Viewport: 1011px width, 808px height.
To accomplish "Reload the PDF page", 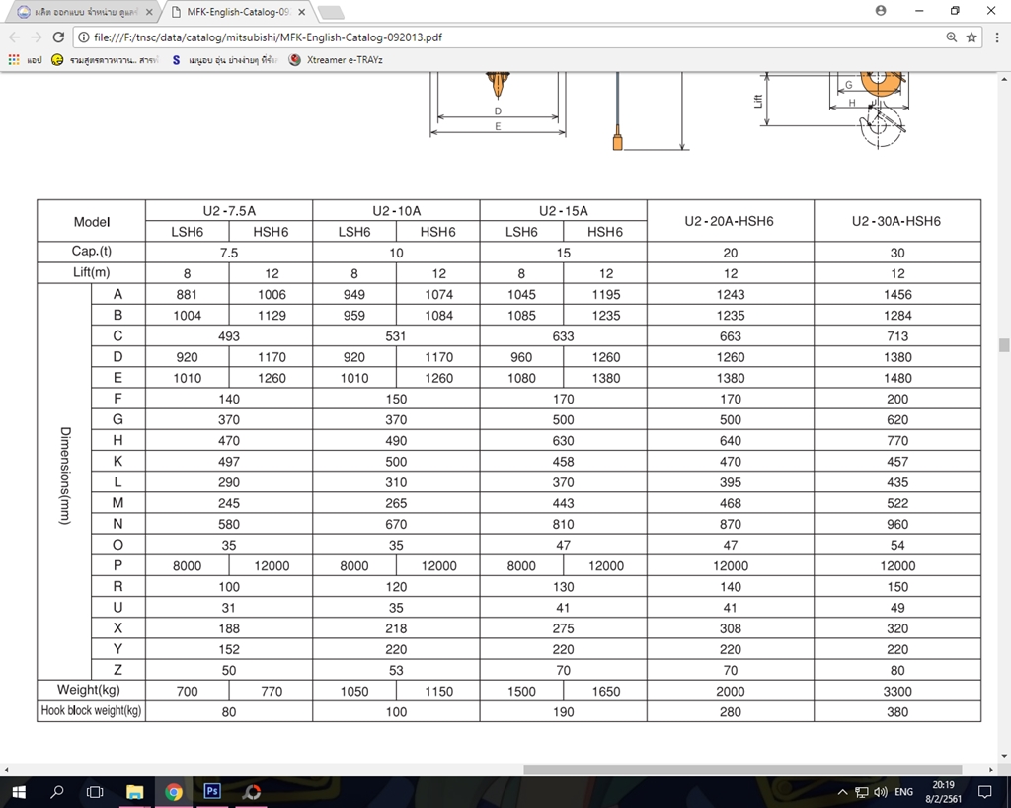I will click(x=58, y=37).
